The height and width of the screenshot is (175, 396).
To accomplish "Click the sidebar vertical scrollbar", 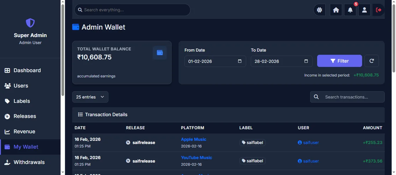I will click(x=63, y=50).
